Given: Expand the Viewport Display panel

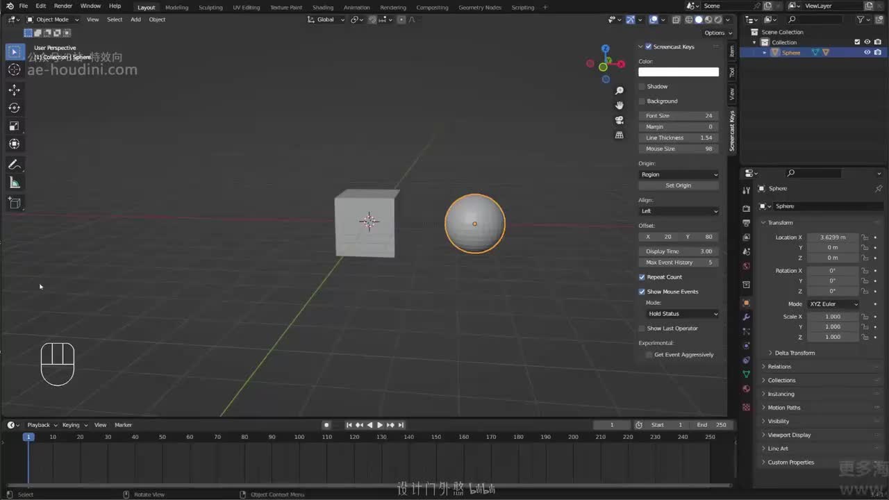Looking at the screenshot, I should (x=789, y=435).
